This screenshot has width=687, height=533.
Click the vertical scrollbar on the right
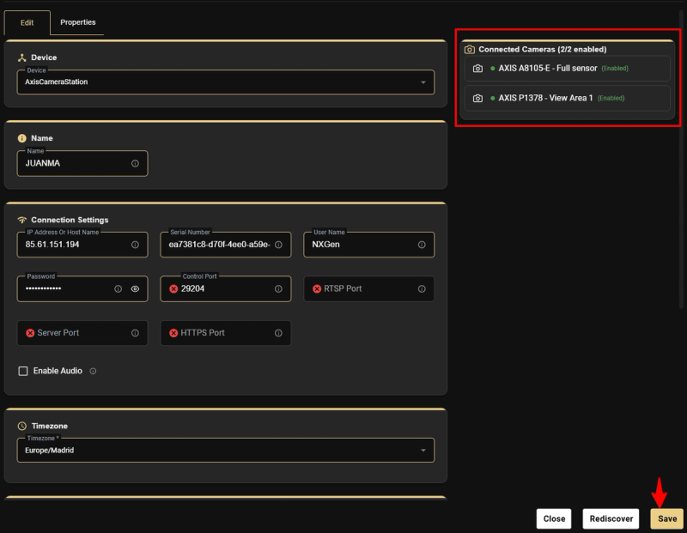click(681, 160)
